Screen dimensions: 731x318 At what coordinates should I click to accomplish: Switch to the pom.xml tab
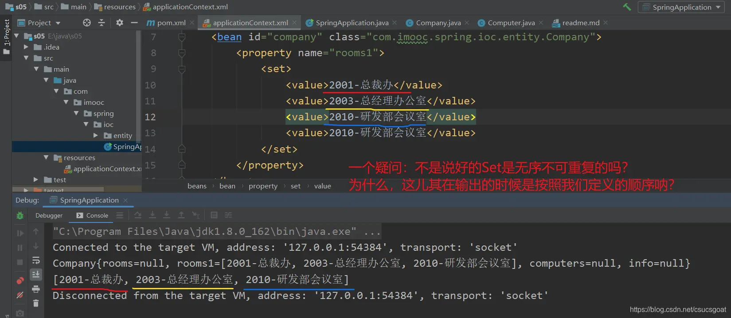pyautogui.click(x=166, y=23)
